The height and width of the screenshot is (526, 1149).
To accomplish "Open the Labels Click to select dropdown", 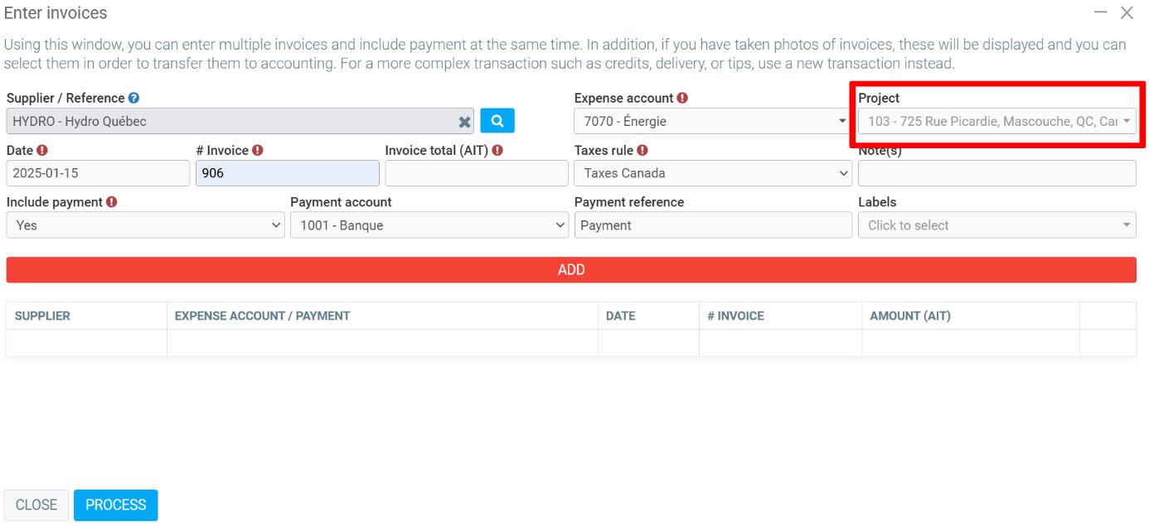I will (x=996, y=225).
